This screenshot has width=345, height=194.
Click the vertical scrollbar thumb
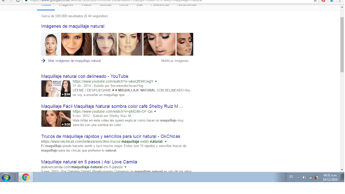click(x=342, y=44)
